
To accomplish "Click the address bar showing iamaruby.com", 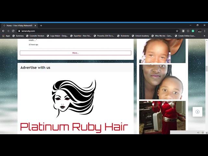I will pos(98,31).
